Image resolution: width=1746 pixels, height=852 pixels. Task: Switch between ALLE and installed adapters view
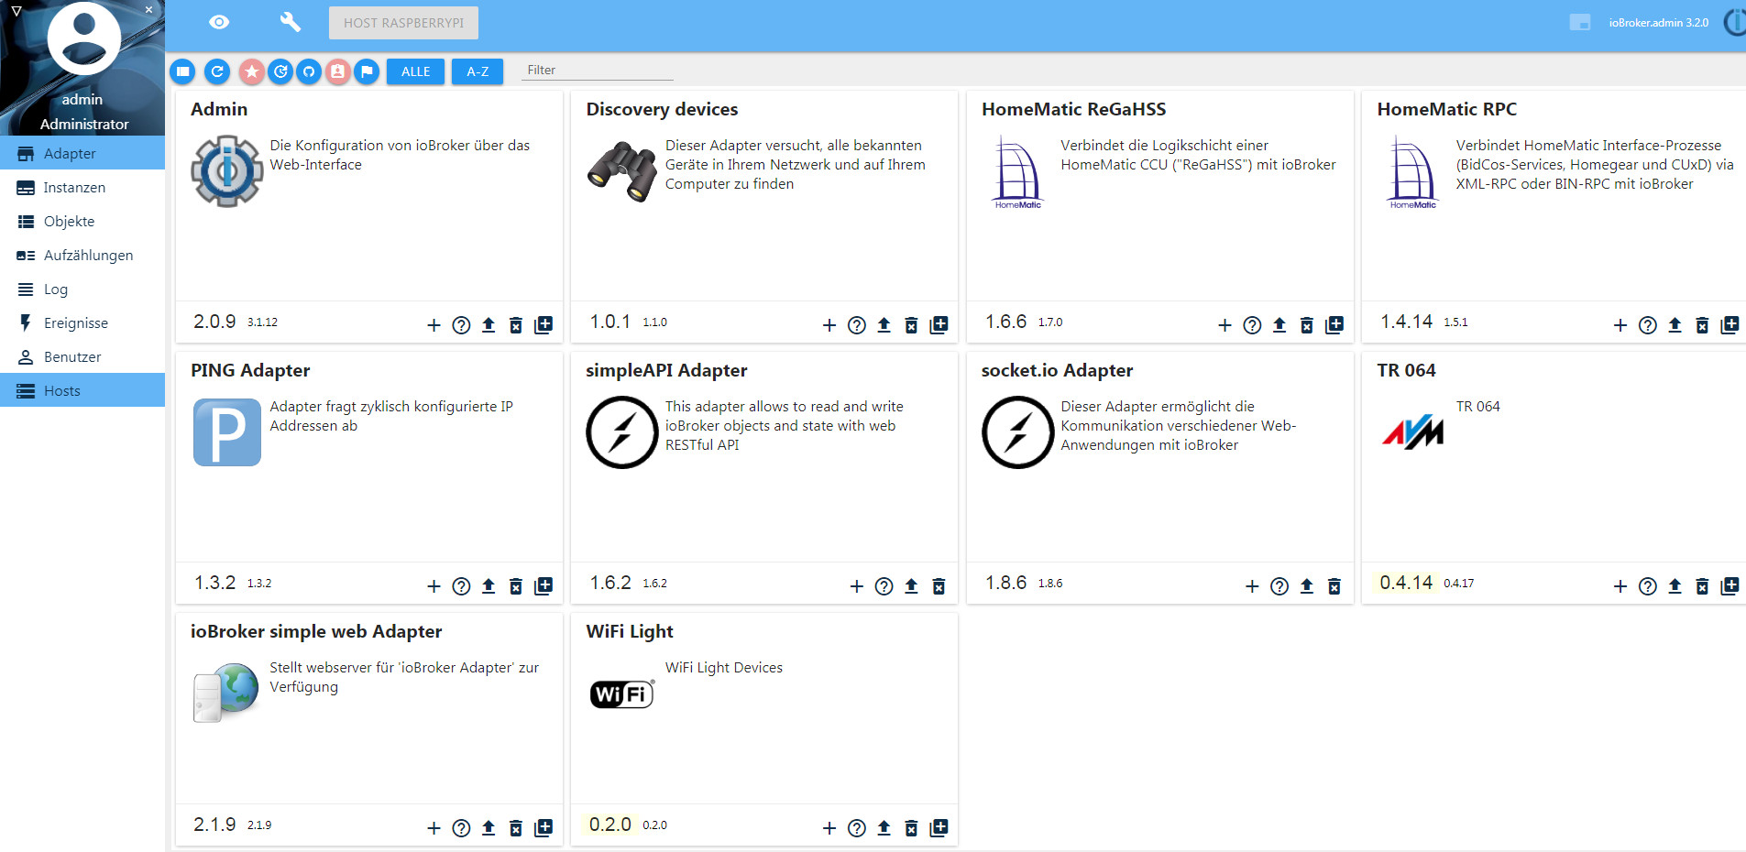point(415,71)
